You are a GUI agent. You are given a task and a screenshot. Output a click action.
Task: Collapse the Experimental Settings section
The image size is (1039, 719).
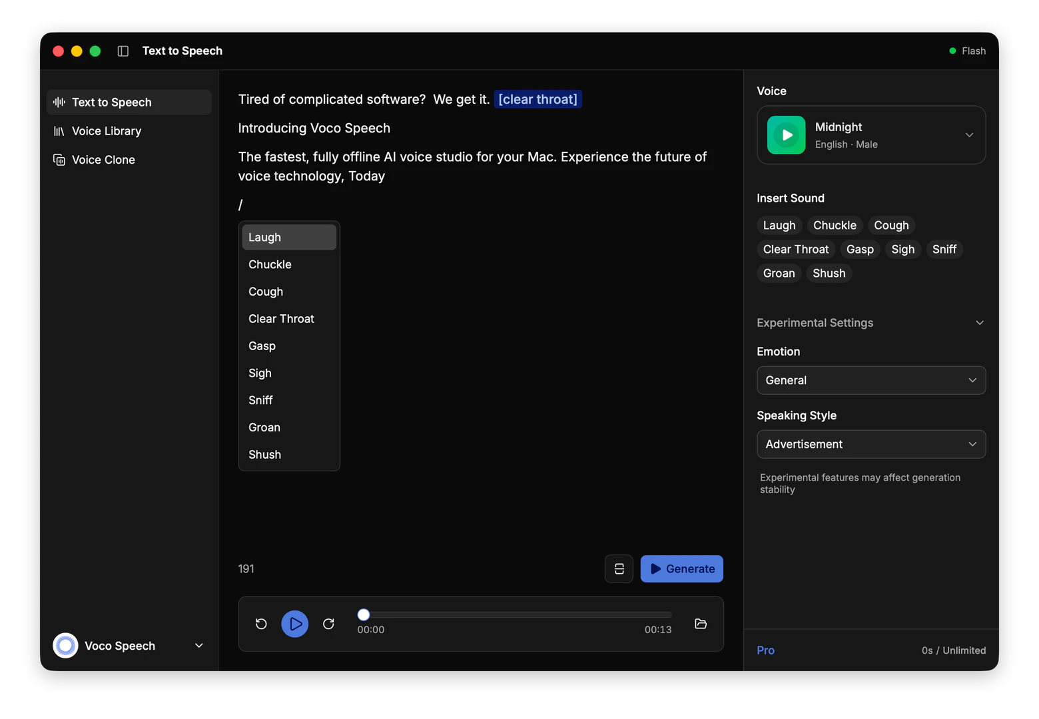click(x=979, y=322)
